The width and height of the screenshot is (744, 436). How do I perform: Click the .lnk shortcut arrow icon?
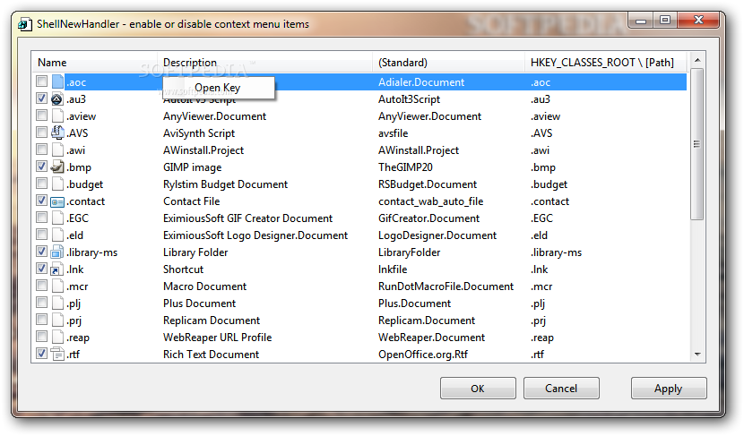[57, 269]
